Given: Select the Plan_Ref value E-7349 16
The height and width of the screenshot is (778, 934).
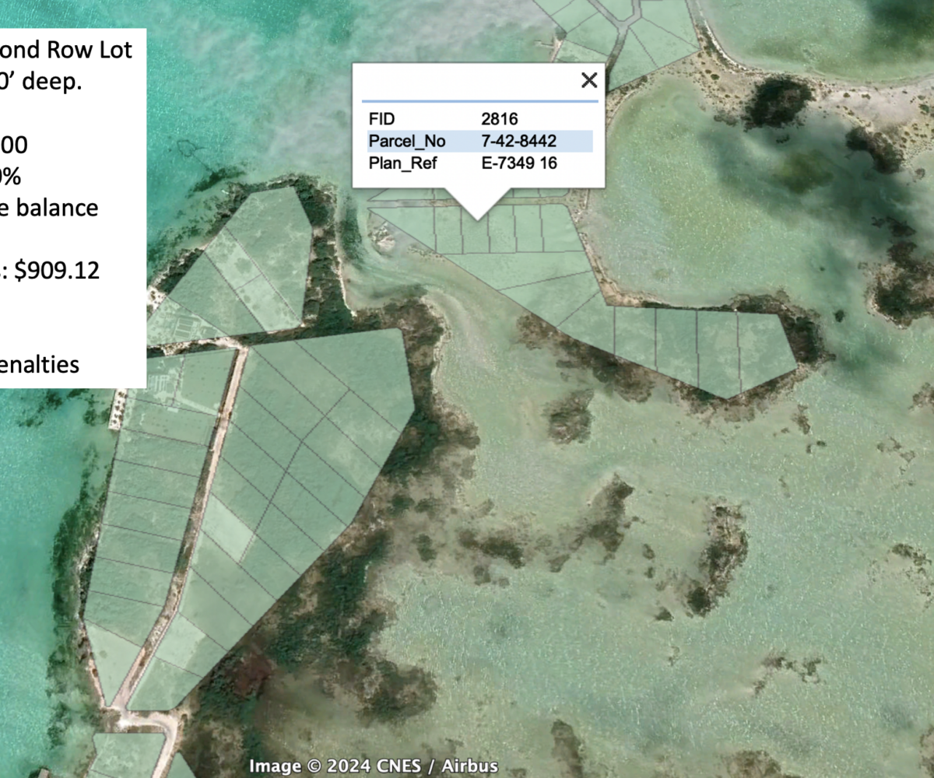Looking at the screenshot, I should tap(519, 163).
